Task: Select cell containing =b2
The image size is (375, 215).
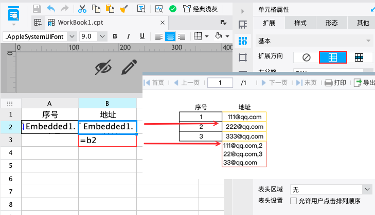Action: point(108,140)
